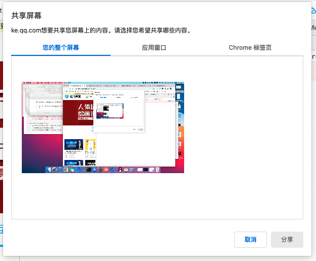Click the Safari compass icon in the preview dock
The width and height of the screenshot is (316, 261).
(60, 170)
